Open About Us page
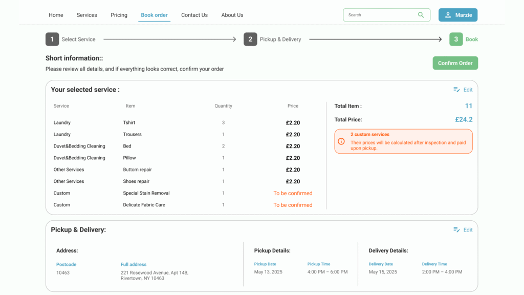Screen dimensions: 524x295 click(232, 15)
